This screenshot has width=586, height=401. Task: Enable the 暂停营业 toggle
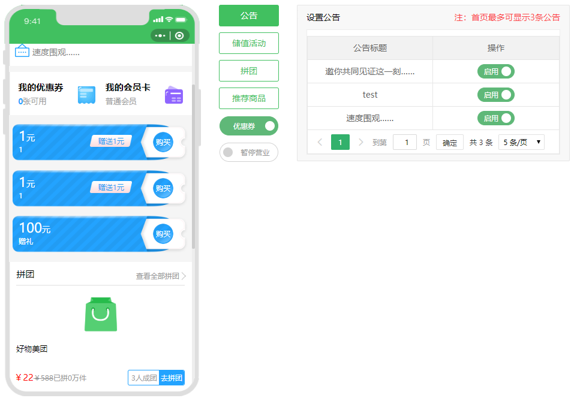(229, 152)
